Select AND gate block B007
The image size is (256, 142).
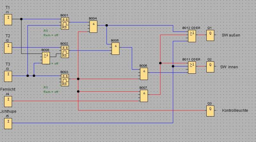tap(144, 96)
